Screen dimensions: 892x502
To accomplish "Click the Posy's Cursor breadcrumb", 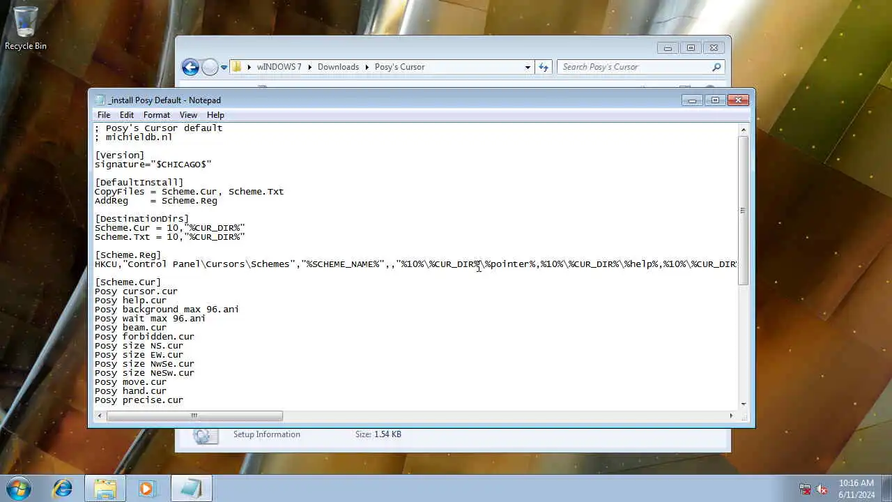I will click(399, 67).
